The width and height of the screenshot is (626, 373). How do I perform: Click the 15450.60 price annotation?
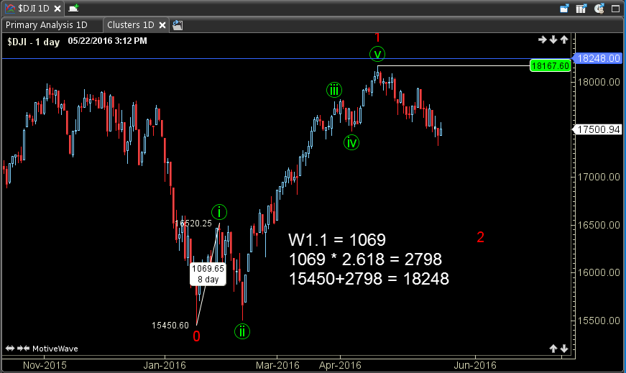pyautogui.click(x=170, y=326)
